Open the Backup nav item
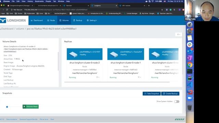 click(78, 20)
